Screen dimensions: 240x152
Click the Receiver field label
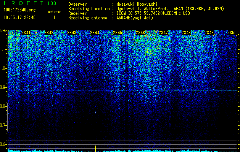(x=77, y=13)
